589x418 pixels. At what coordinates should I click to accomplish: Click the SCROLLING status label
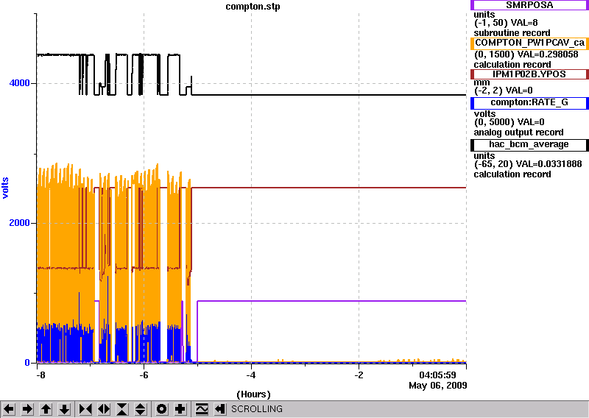[256, 409]
